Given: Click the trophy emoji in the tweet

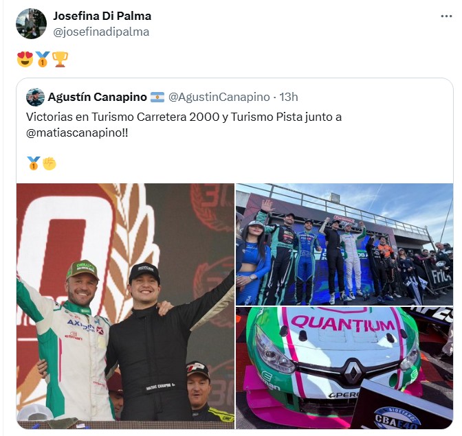Looking at the screenshot, I should [x=60, y=59].
